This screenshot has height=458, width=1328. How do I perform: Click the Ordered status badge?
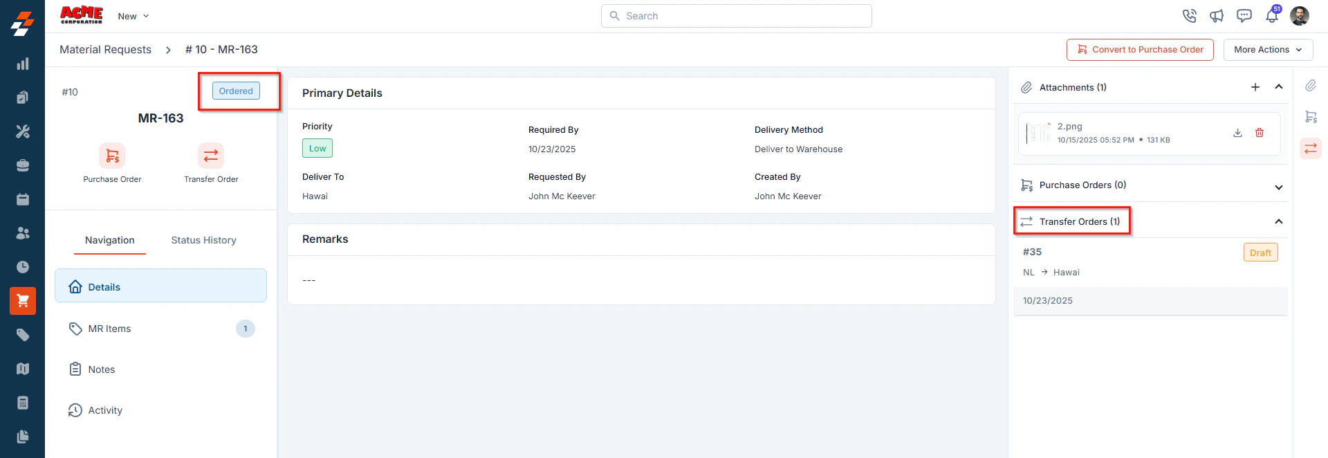[236, 91]
